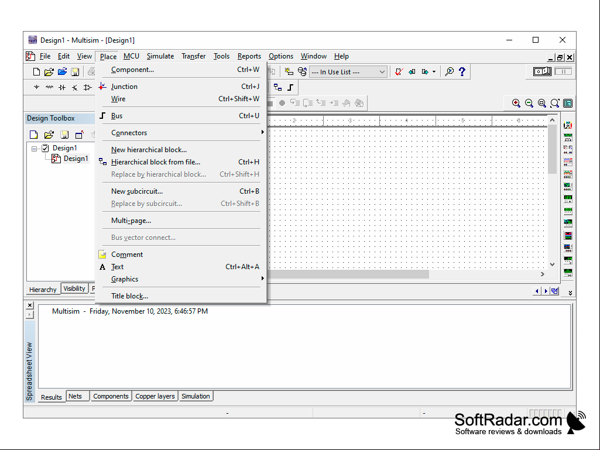
Task: Run the Electrical rules check icon
Action: [399, 71]
